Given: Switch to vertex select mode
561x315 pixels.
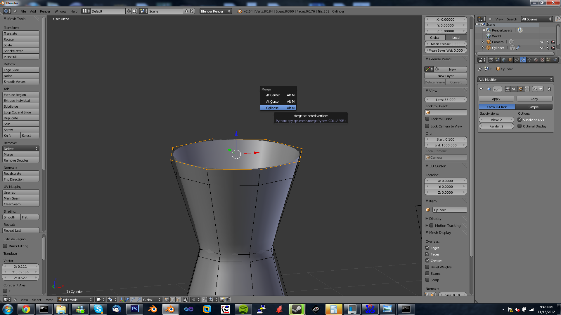Looking at the screenshot, I should [x=167, y=300].
